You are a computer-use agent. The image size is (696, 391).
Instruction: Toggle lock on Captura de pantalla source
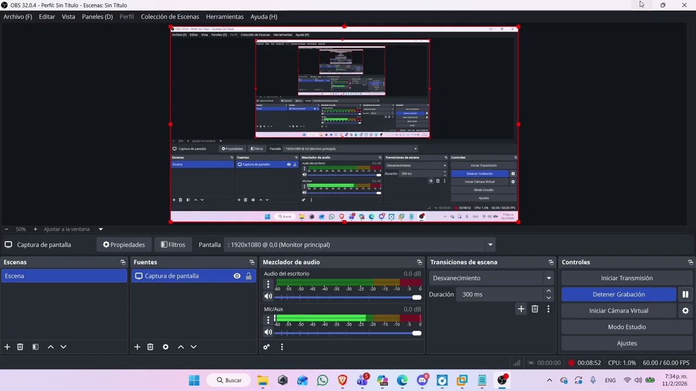[x=248, y=276]
